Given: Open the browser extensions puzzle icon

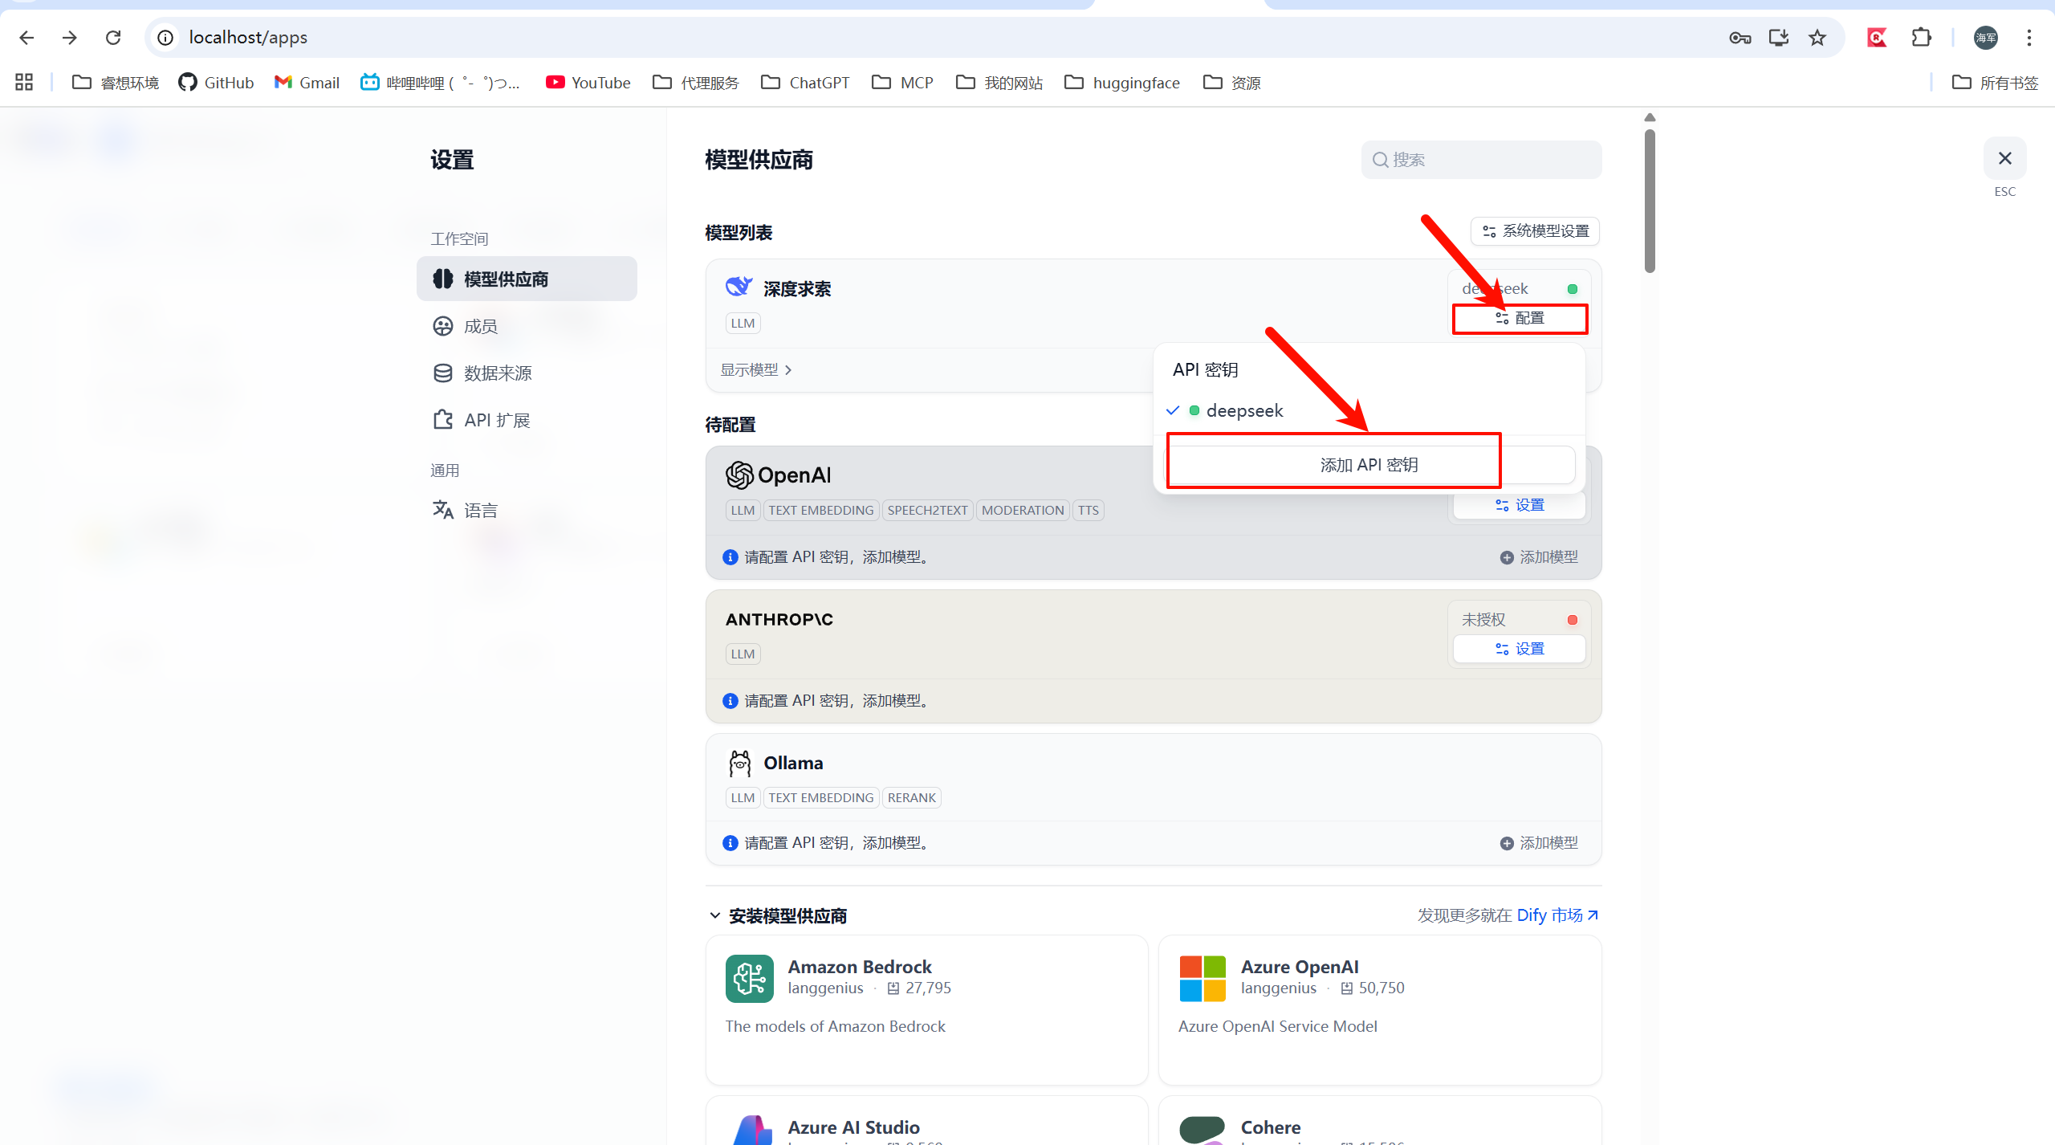Looking at the screenshot, I should point(1921,38).
